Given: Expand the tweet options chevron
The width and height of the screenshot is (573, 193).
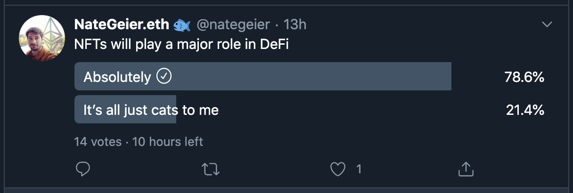Looking at the screenshot, I should point(547,24).
